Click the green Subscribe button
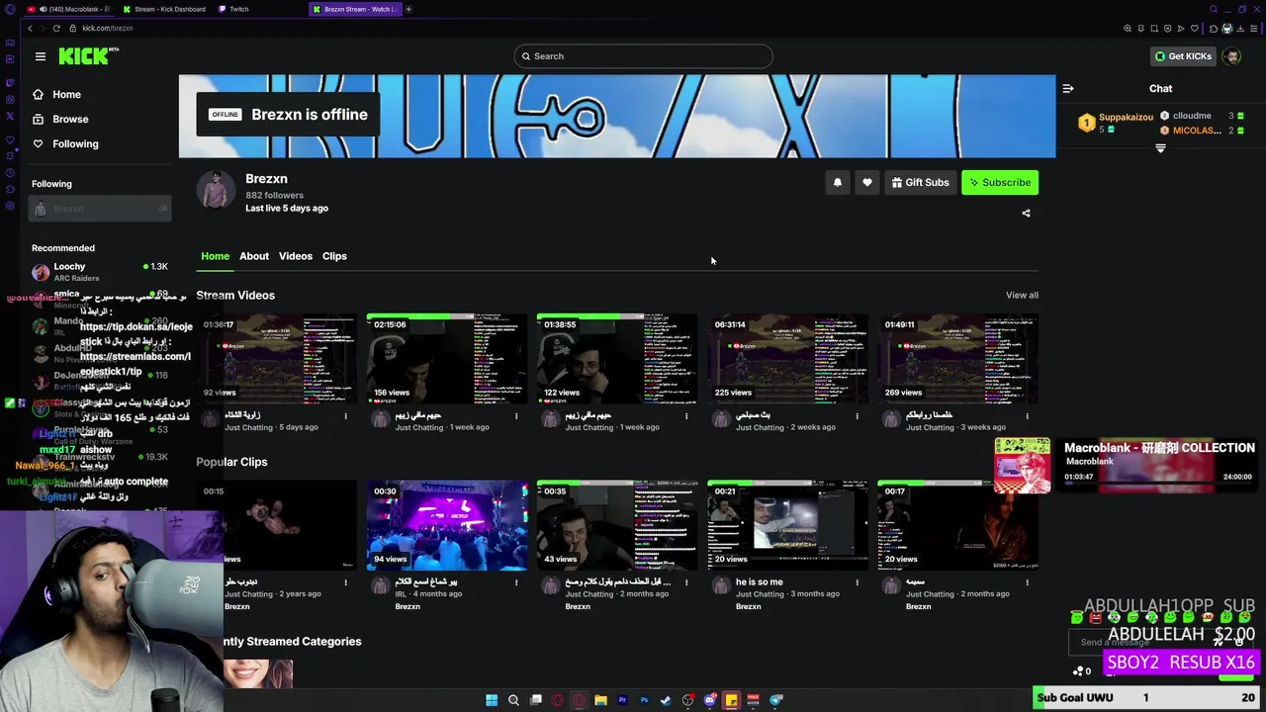This screenshot has width=1266, height=712. 1000,182
